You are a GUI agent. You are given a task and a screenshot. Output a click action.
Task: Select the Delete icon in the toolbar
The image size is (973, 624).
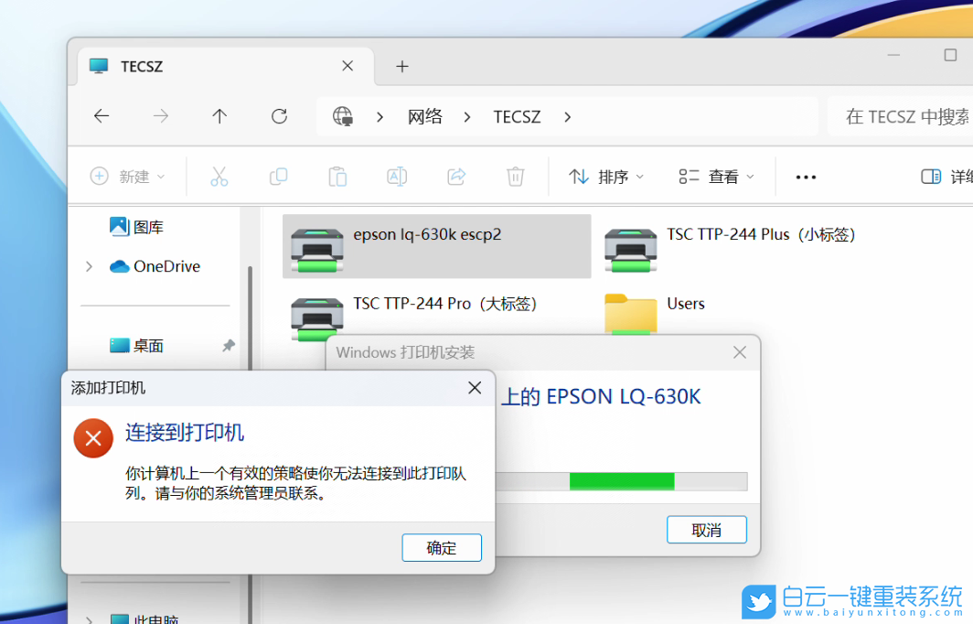(515, 176)
